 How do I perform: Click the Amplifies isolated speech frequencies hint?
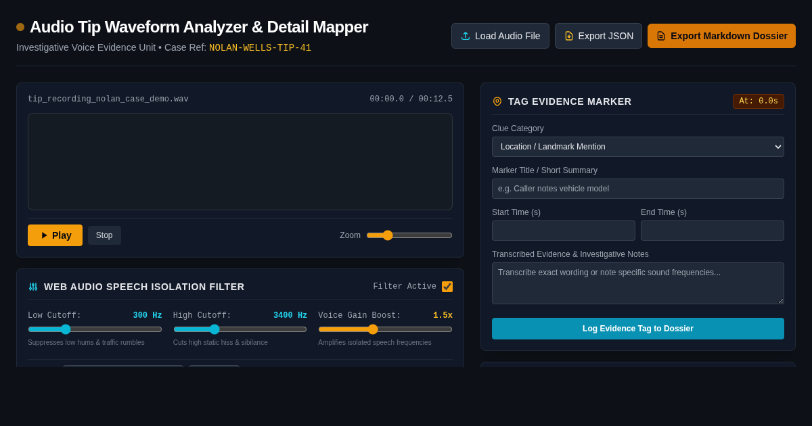coord(375,343)
